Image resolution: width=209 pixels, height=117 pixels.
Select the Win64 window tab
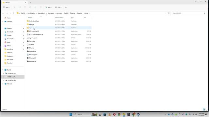(14, 3)
